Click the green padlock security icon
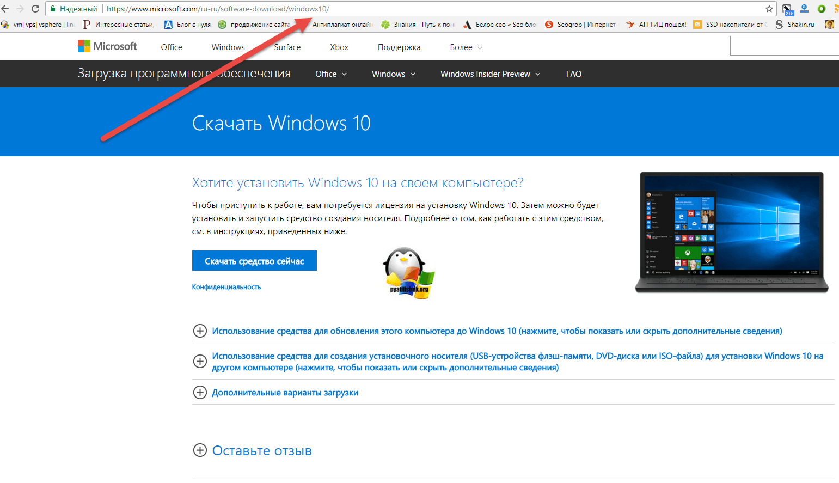839x483 pixels. tap(53, 9)
